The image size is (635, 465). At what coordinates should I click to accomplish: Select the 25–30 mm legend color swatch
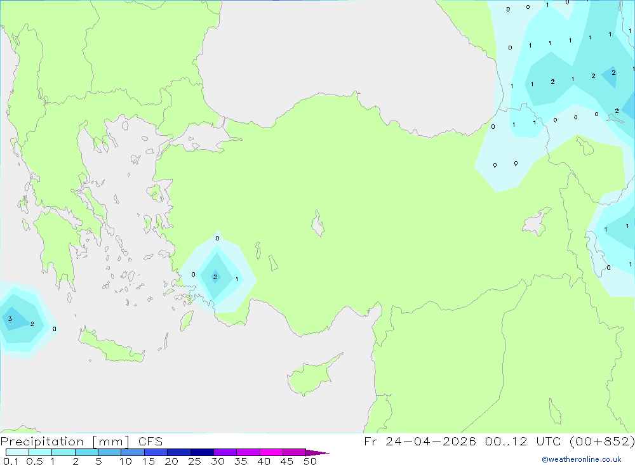pyautogui.click(x=202, y=452)
